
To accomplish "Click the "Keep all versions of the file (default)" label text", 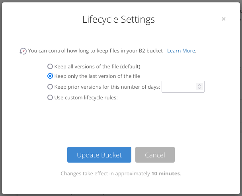I will click(97, 66).
